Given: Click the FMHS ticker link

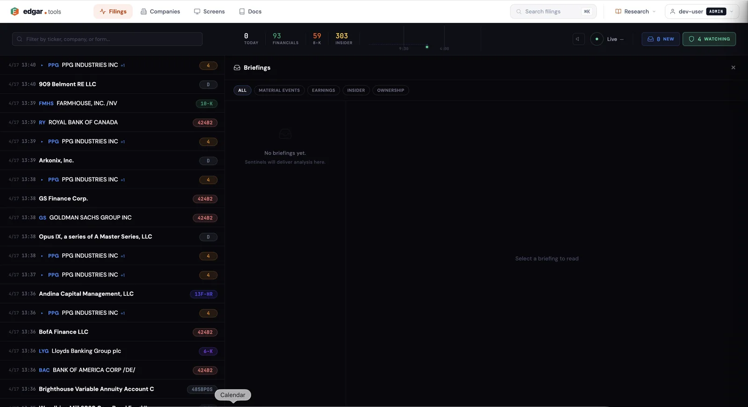Looking at the screenshot, I should click(46, 103).
